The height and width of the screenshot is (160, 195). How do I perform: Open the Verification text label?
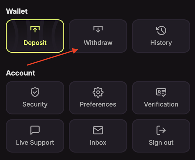[x=161, y=104]
